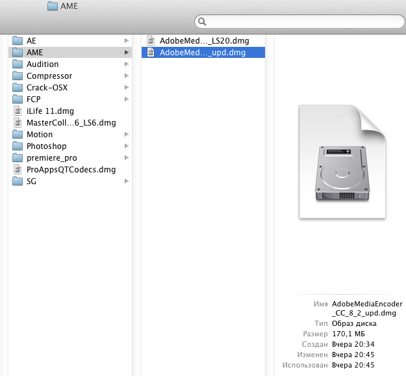The image size is (406, 376).
Task: Click the upd.dmg disk image icon
Action: pyautogui.click(x=151, y=53)
